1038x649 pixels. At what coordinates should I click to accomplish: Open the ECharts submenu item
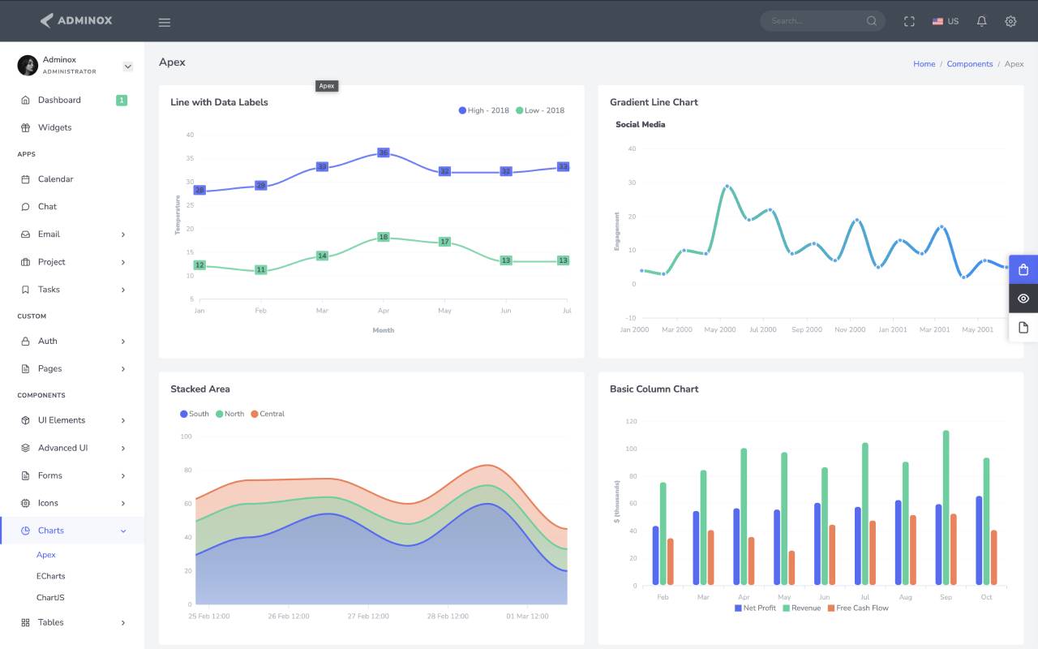pos(51,576)
